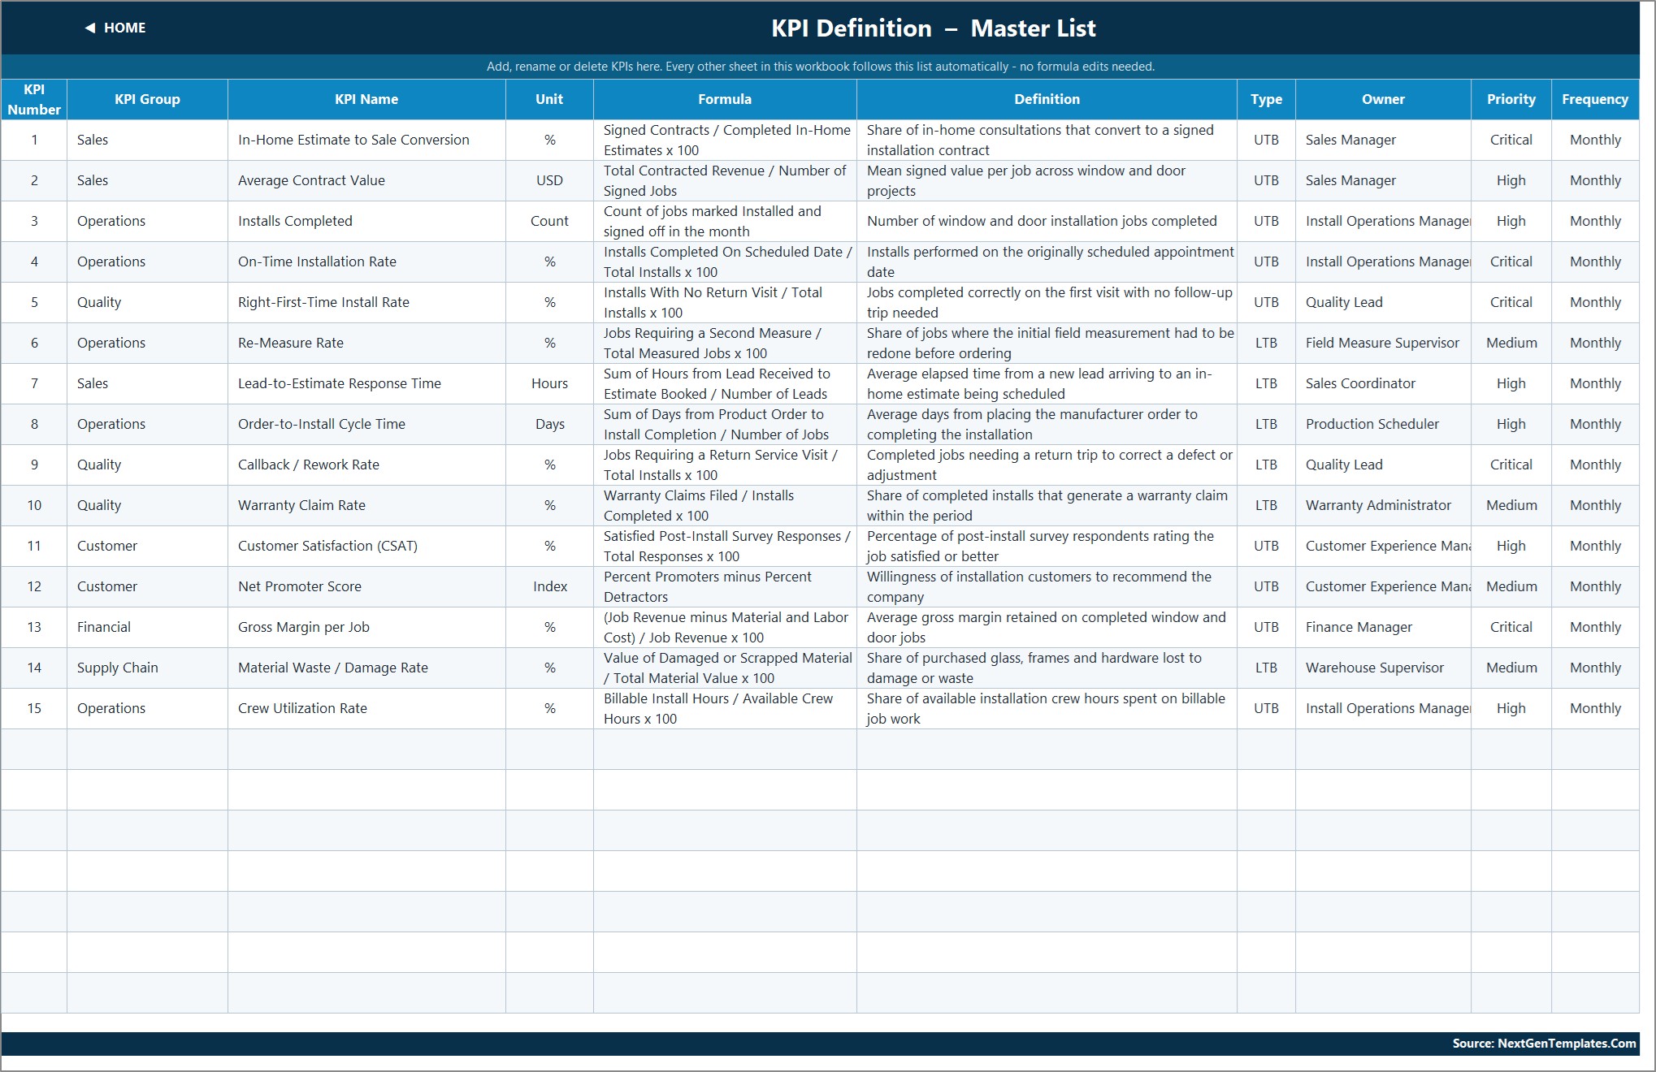Click the Definition column header
Image resolution: width=1656 pixels, height=1072 pixels.
click(x=1047, y=99)
